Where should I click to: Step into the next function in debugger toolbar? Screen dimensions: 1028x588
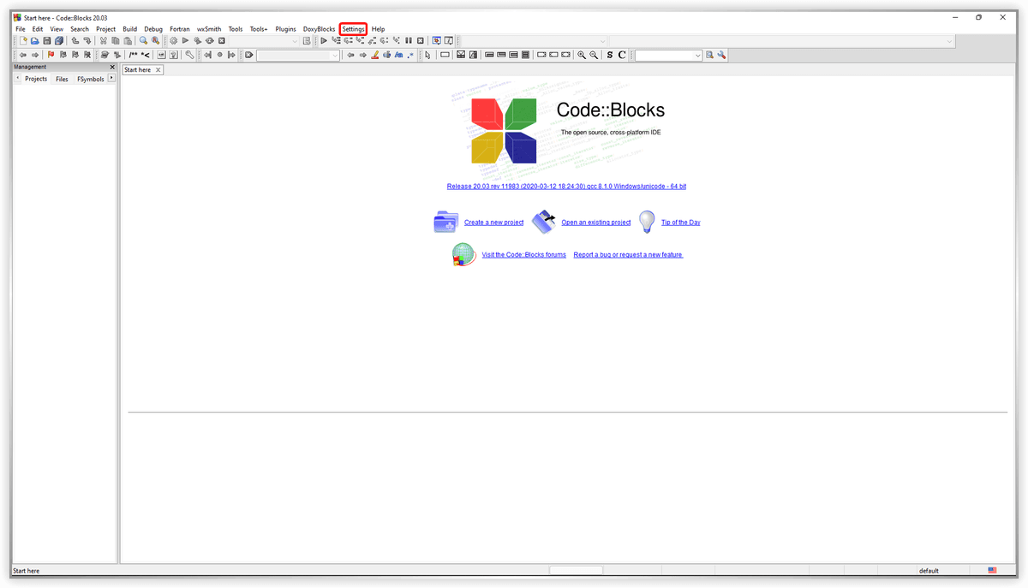point(360,40)
